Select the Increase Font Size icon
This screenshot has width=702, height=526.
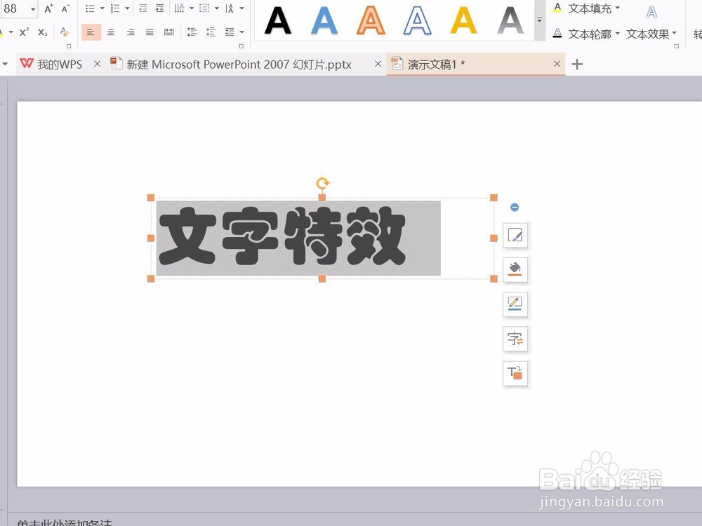pyautogui.click(x=48, y=8)
